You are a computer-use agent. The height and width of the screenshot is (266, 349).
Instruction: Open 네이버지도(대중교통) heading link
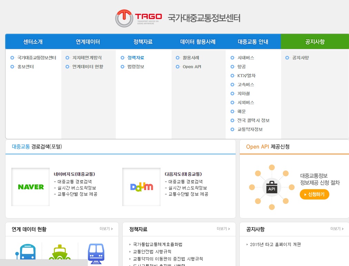pyautogui.click(x=74, y=174)
